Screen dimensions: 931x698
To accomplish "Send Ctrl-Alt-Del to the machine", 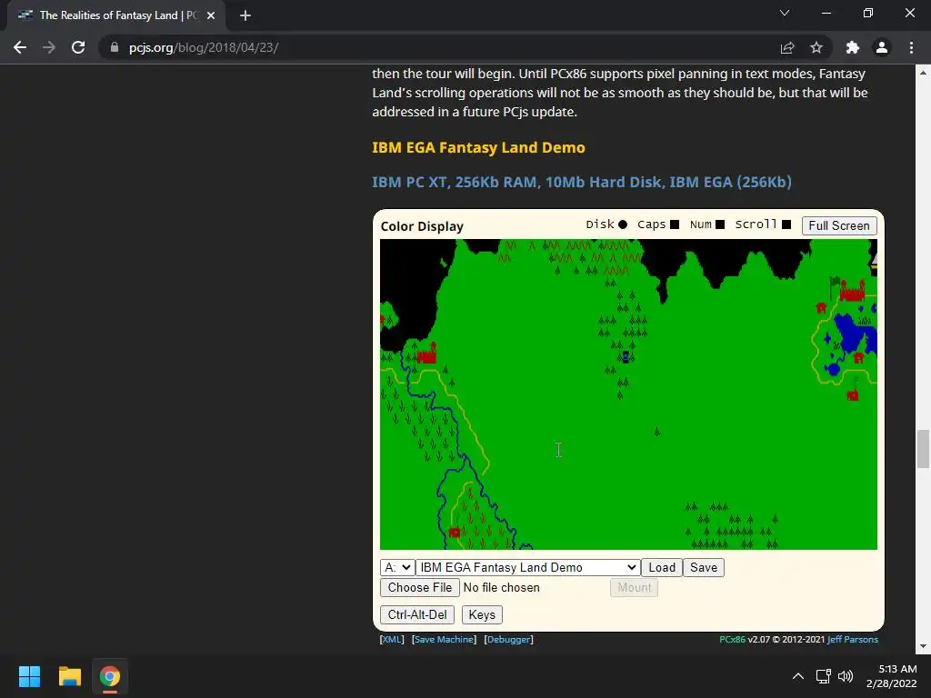I will click(x=417, y=615).
